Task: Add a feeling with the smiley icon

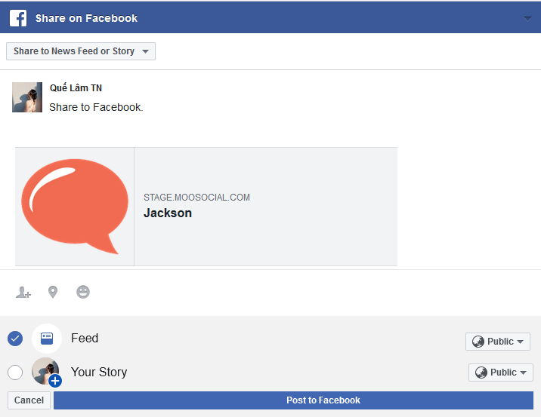Action: tap(83, 292)
